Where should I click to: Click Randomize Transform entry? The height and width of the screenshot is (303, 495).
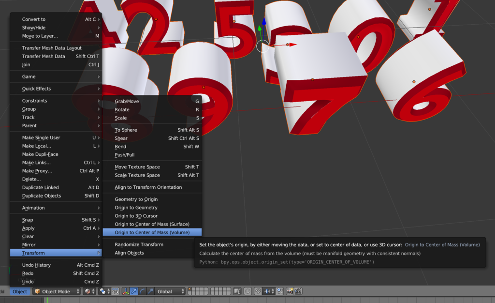152,244
